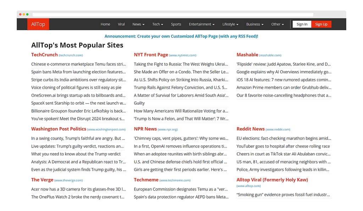Screen dimensions: 363x211
Task: Expand the Other navigation dropdown
Action: coord(277,24)
